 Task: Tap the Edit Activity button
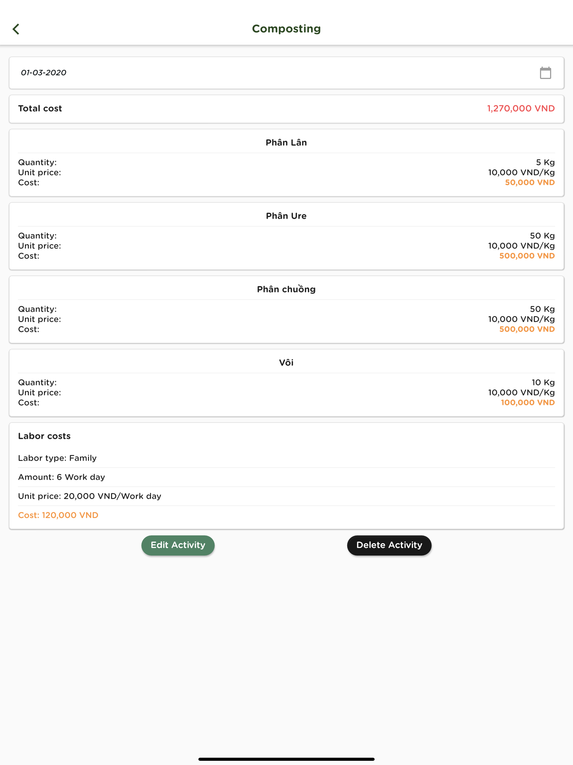pos(178,545)
